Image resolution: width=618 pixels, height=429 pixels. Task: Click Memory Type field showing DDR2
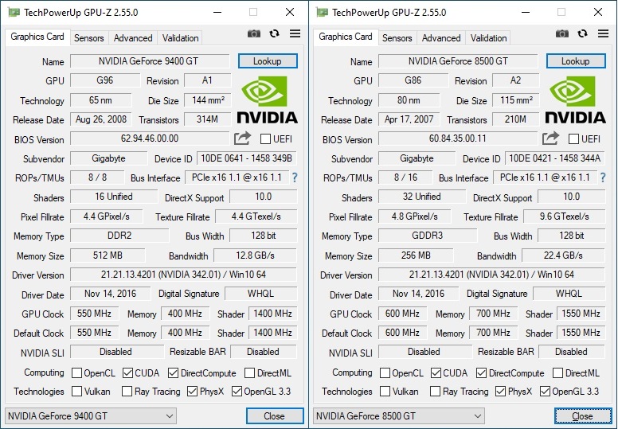coord(119,236)
